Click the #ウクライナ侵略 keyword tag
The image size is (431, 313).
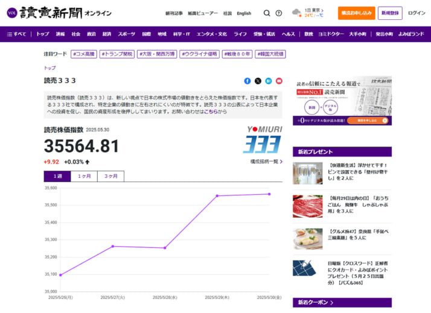(199, 54)
